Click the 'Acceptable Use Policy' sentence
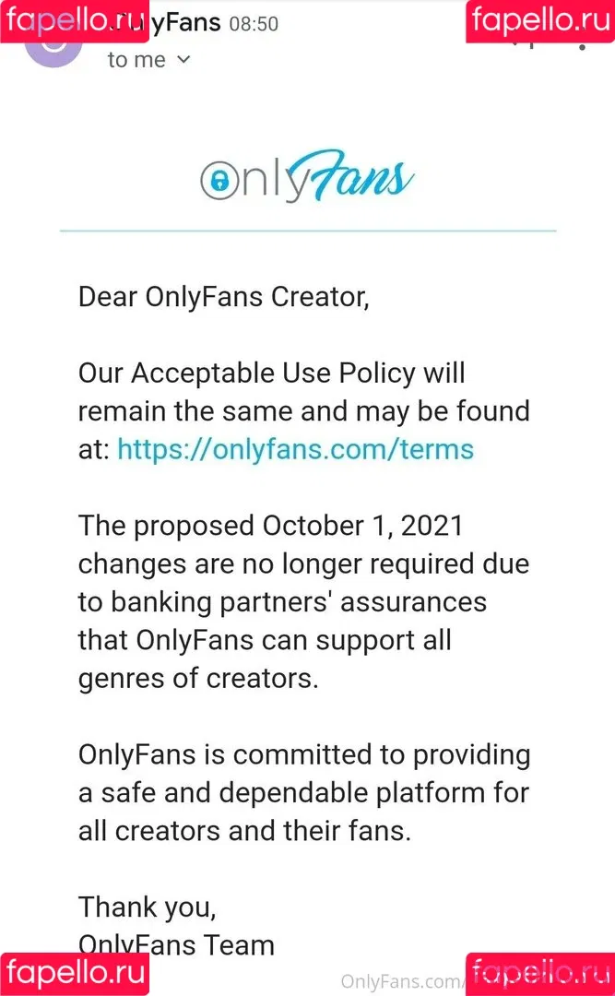This screenshot has width=615, height=996. pos(303,411)
